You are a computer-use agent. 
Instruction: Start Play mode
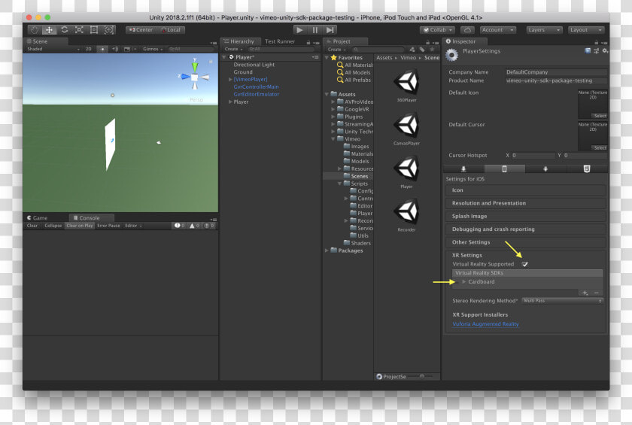299,30
